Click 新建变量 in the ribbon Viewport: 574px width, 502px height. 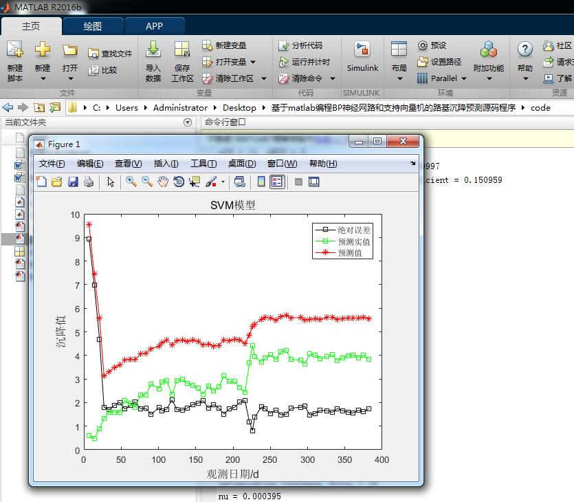[224, 45]
